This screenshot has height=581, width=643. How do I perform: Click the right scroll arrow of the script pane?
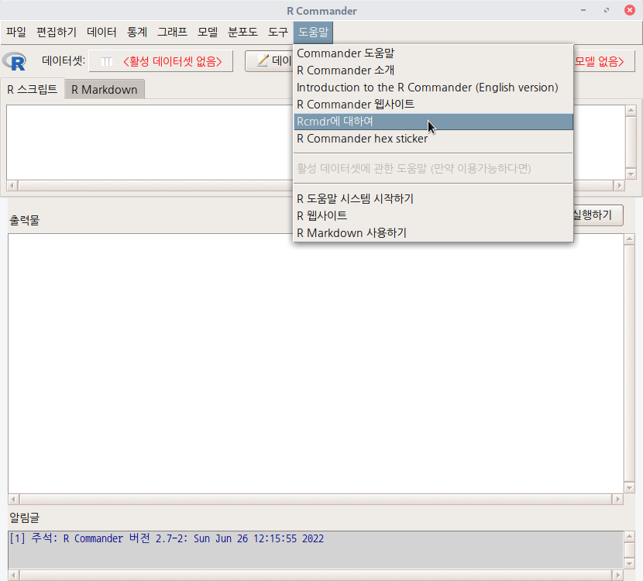point(619,185)
